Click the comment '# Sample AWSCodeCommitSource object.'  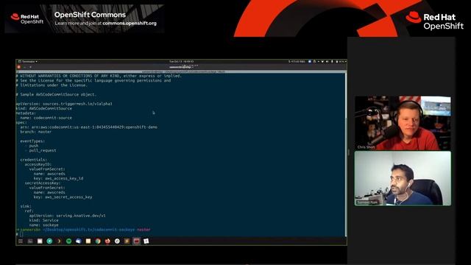(x=56, y=94)
